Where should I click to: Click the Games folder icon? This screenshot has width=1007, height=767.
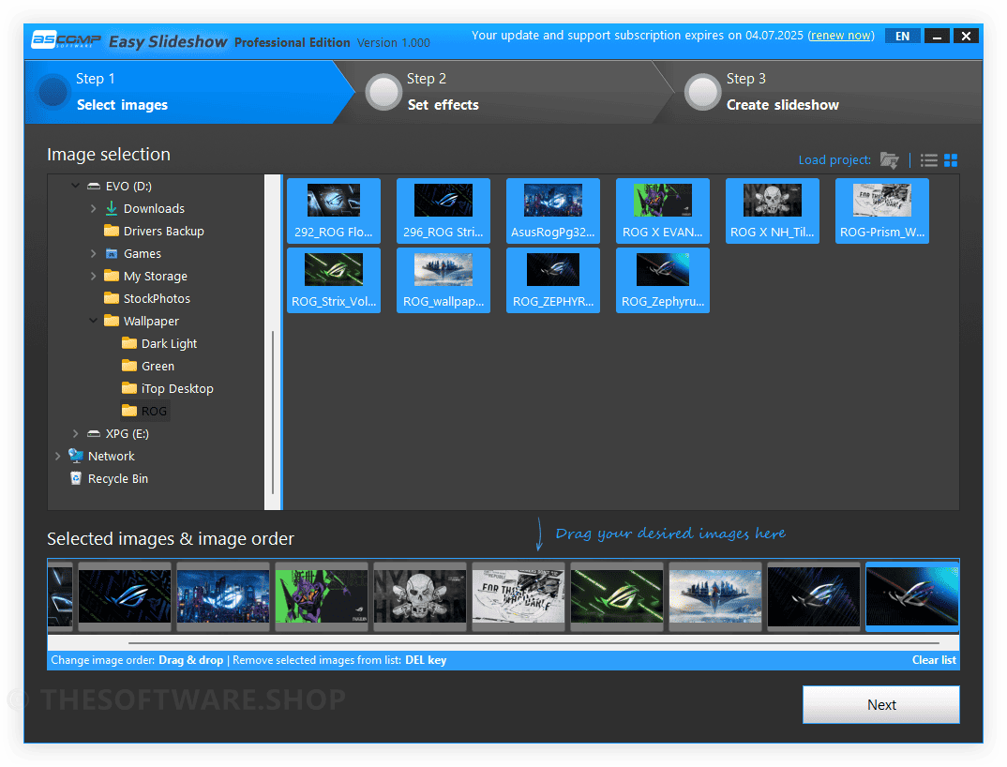tap(111, 253)
